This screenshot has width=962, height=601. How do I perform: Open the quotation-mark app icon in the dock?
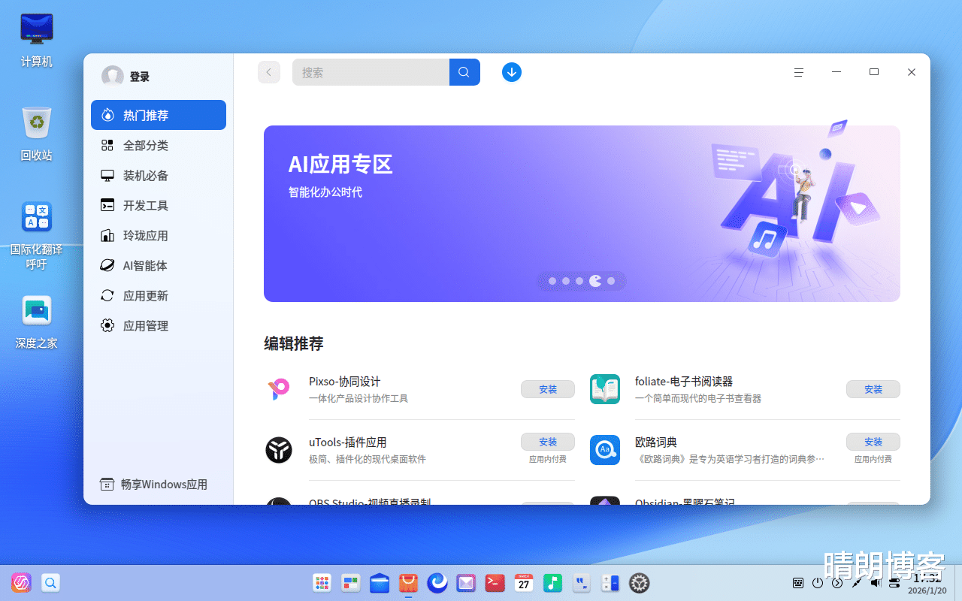[x=581, y=582]
